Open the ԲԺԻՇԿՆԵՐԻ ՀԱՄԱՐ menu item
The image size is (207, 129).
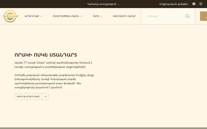point(124,16)
